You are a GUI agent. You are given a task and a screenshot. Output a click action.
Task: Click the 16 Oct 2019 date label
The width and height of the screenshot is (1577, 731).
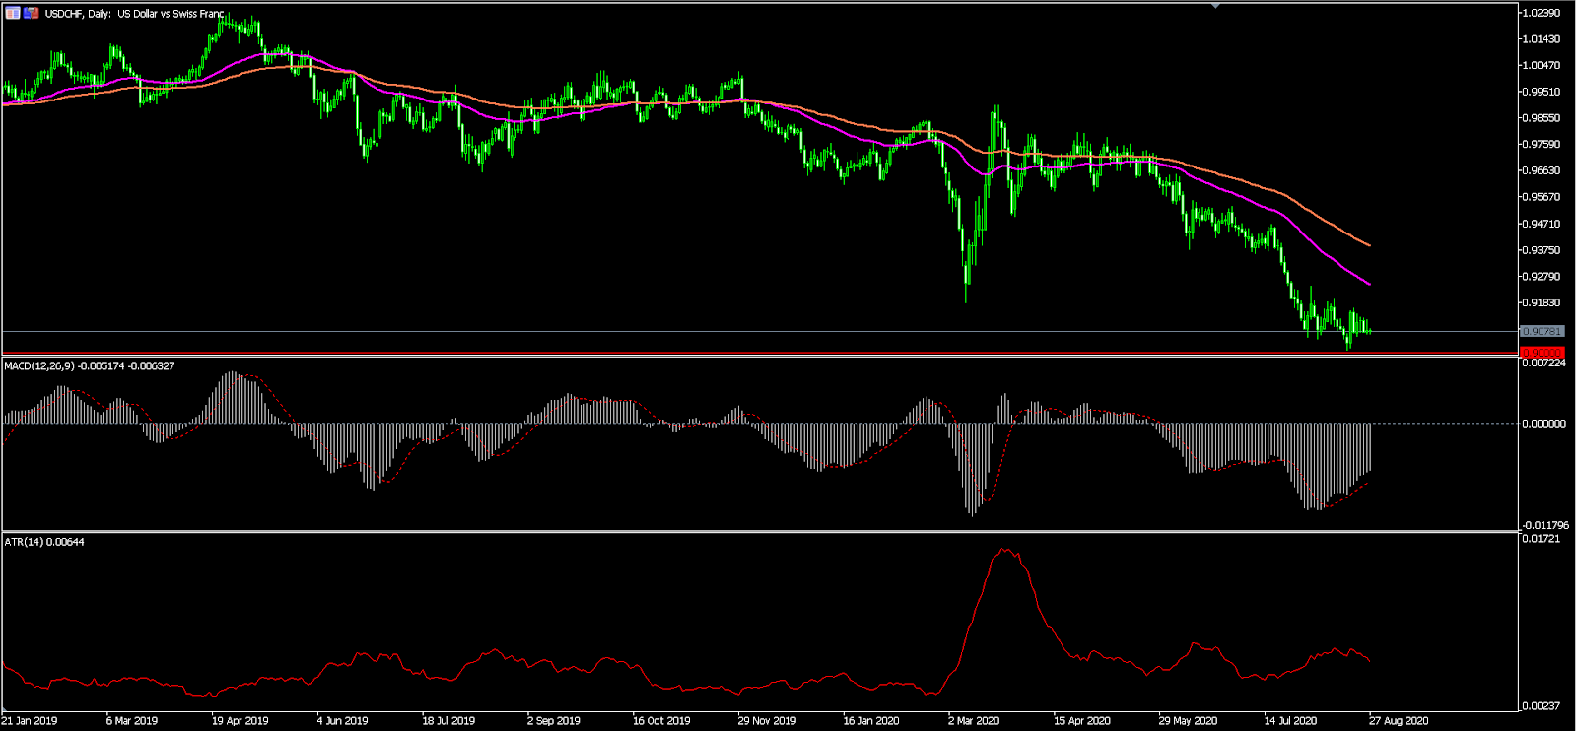pyautogui.click(x=661, y=721)
